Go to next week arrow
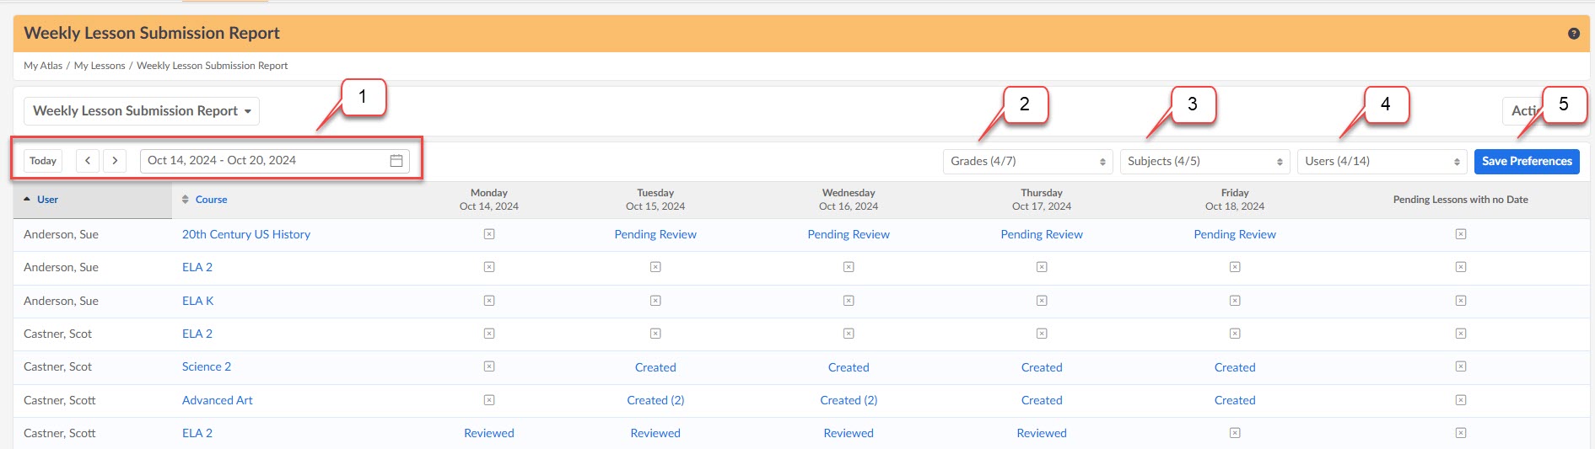This screenshot has height=449, width=1595. coord(115,161)
